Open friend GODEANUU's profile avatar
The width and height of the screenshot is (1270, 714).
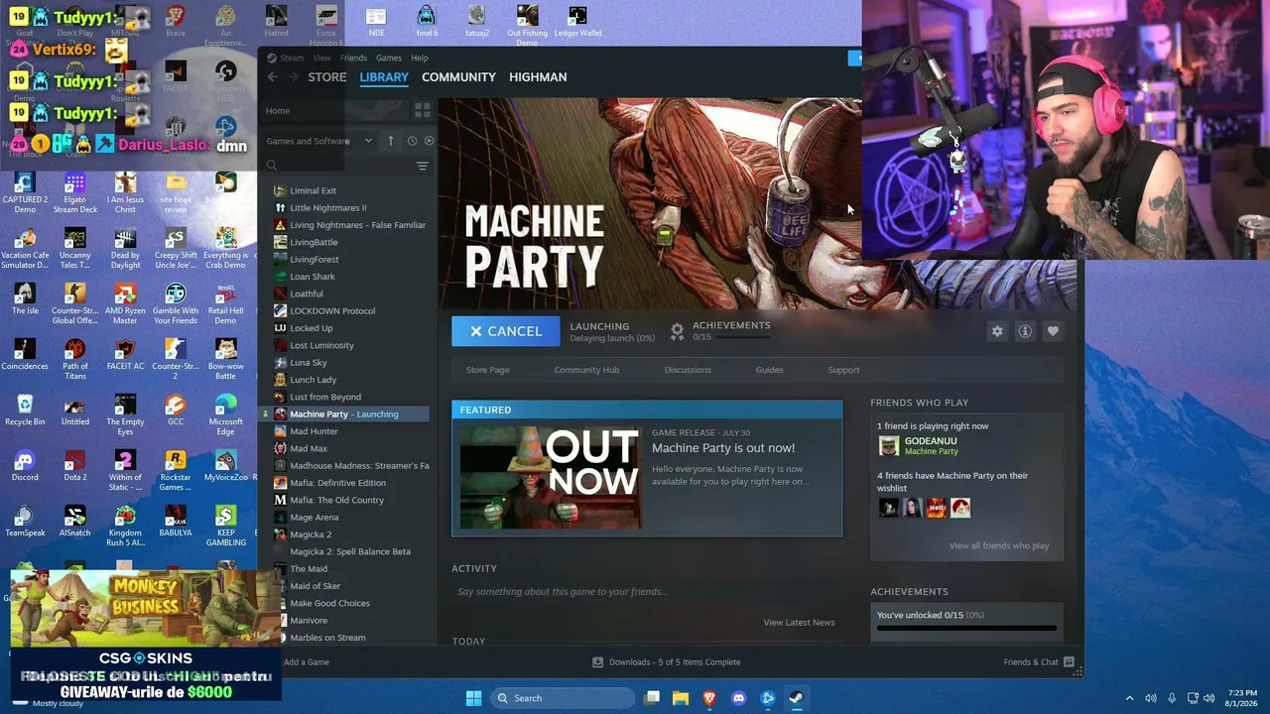tap(889, 446)
